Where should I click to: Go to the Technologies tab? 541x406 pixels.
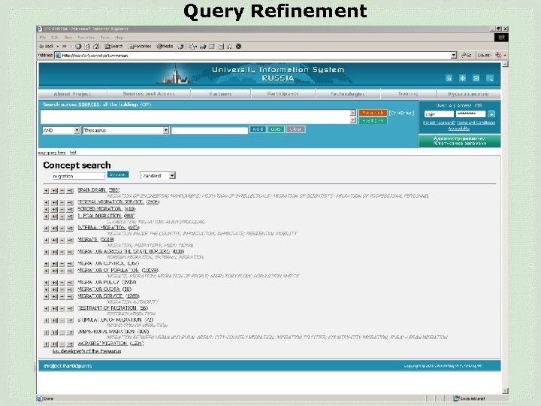[x=347, y=94]
